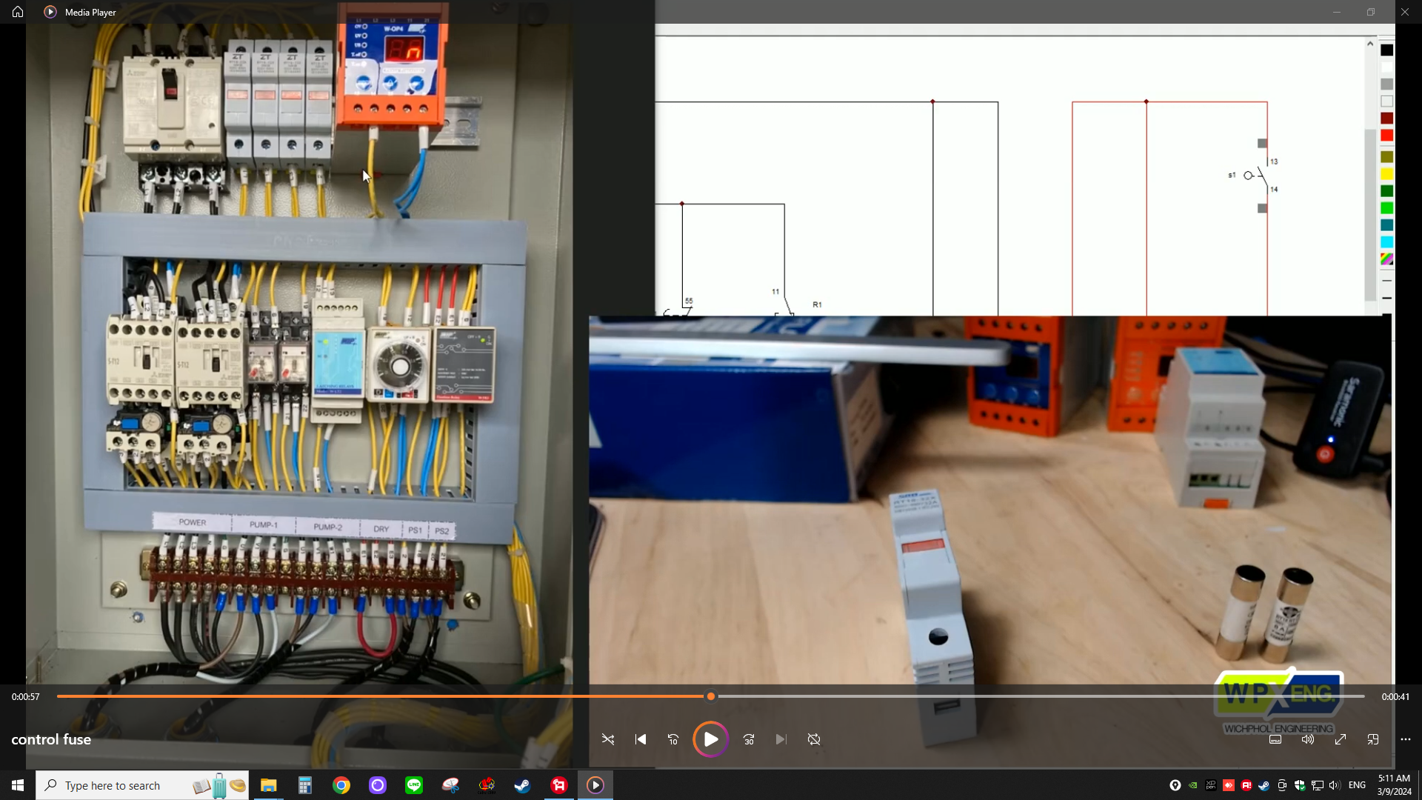Enter full screen mode
Viewport: 1422px width, 800px height.
point(1341,739)
